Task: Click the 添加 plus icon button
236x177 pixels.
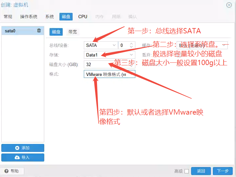Action: 22,148
